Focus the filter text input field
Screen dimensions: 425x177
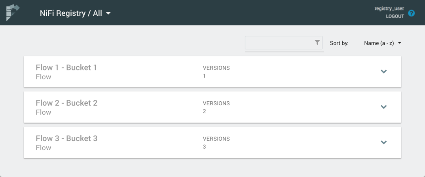pyautogui.click(x=279, y=43)
